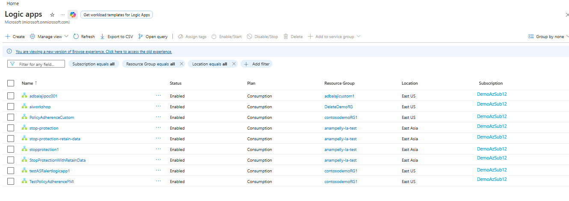Click Enable/Start in the toolbar
The width and height of the screenshot is (569, 201).
coord(227,36)
